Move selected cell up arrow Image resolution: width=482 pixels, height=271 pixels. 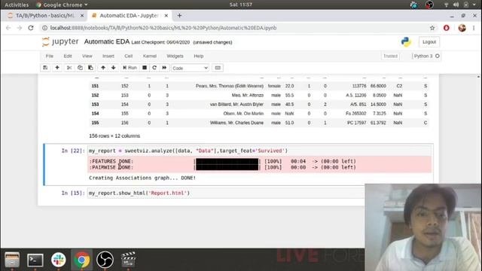(103, 68)
